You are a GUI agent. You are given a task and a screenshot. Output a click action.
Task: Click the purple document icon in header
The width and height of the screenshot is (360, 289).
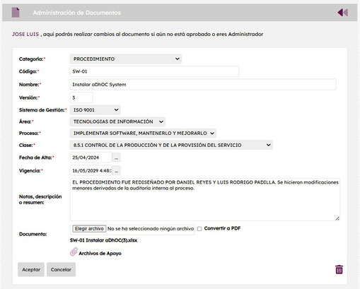(16, 13)
